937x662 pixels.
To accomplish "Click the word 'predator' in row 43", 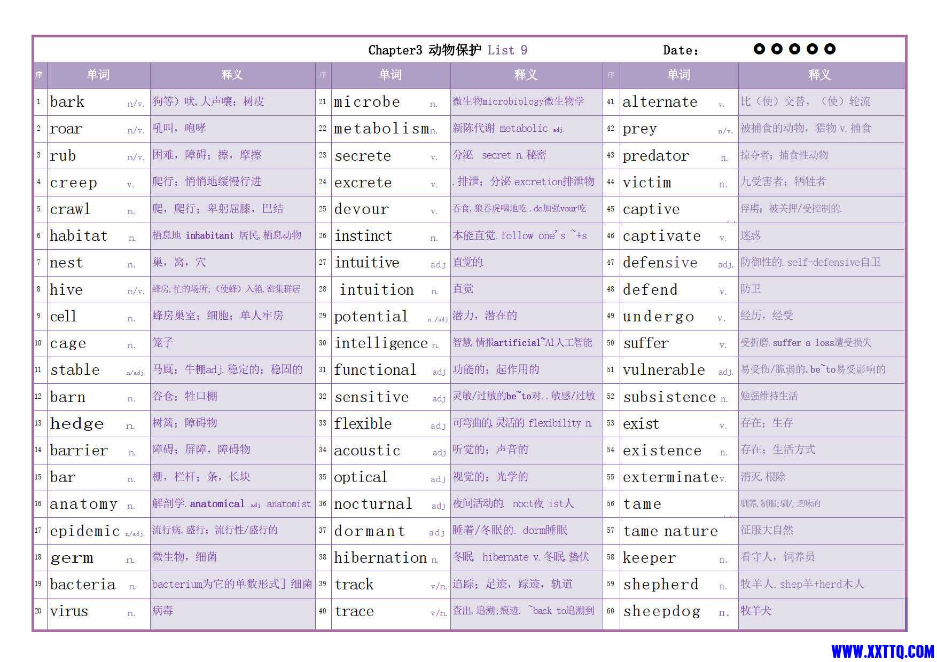I will tap(656, 156).
